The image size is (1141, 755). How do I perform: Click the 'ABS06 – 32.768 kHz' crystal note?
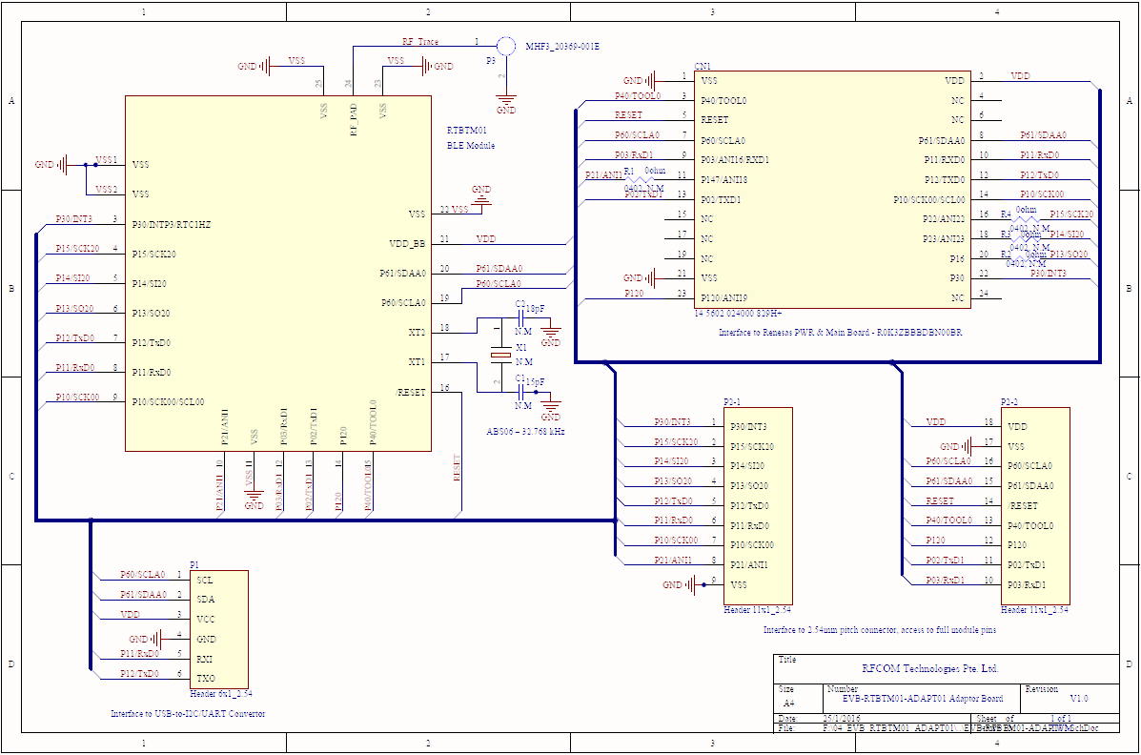[525, 431]
